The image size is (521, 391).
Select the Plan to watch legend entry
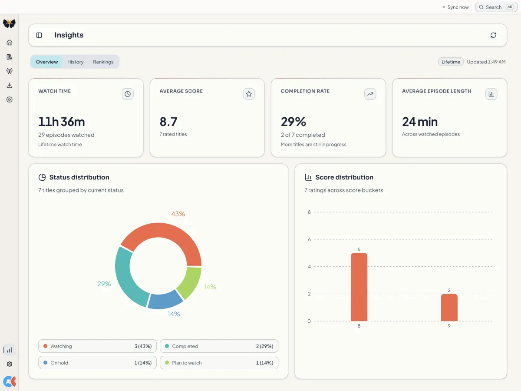[219, 363]
